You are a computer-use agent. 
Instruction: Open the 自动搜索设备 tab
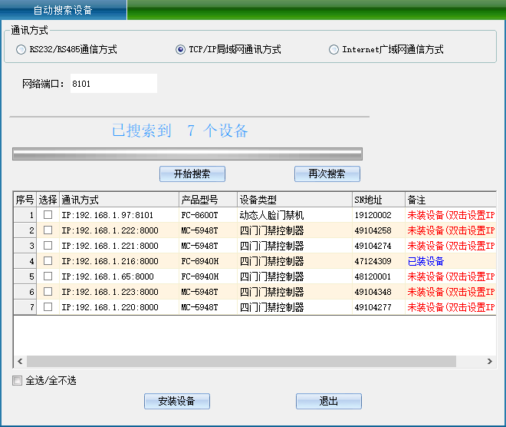click(63, 11)
